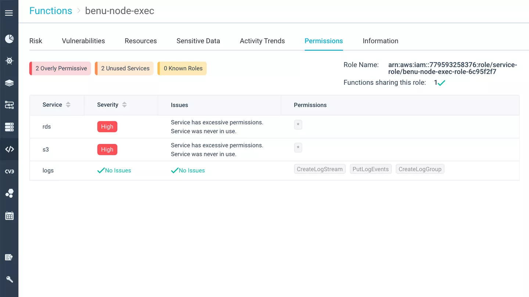Click the green checkmark in logs Severity cell
The width and height of the screenshot is (529, 297).
point(101,170)
